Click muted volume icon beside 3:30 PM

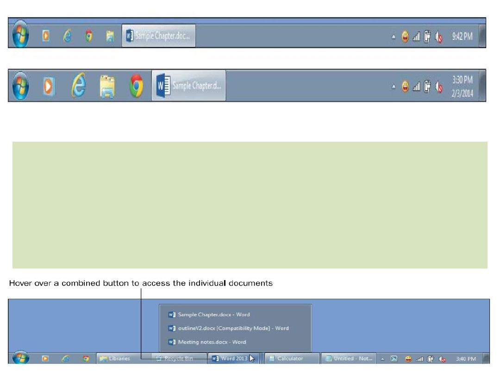click(439, 87)
